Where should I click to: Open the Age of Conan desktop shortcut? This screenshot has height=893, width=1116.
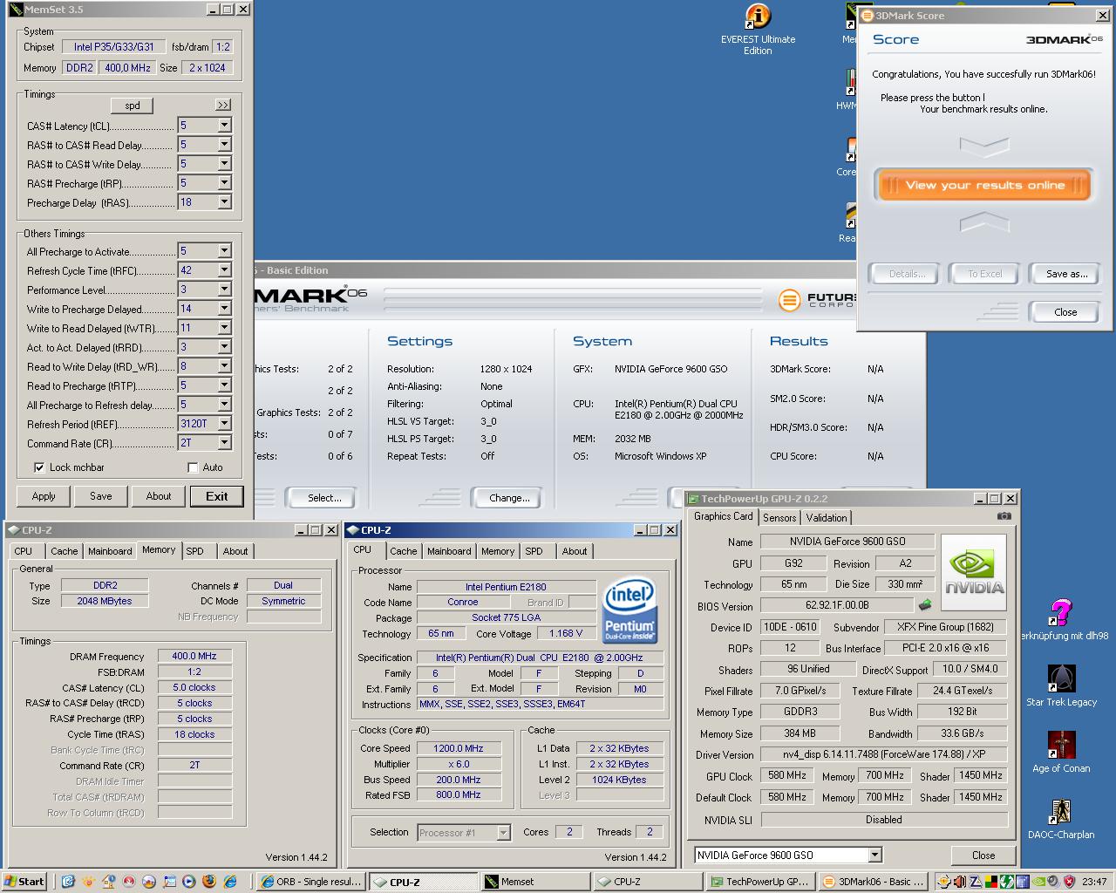pyautogui.click(x=1061, y=752)
